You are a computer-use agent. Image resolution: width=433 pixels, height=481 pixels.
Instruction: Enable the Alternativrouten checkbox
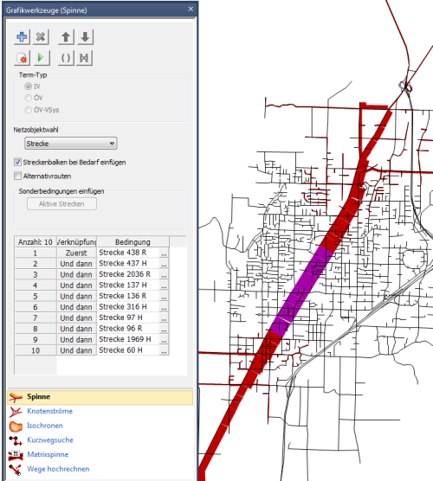[17, 176]
